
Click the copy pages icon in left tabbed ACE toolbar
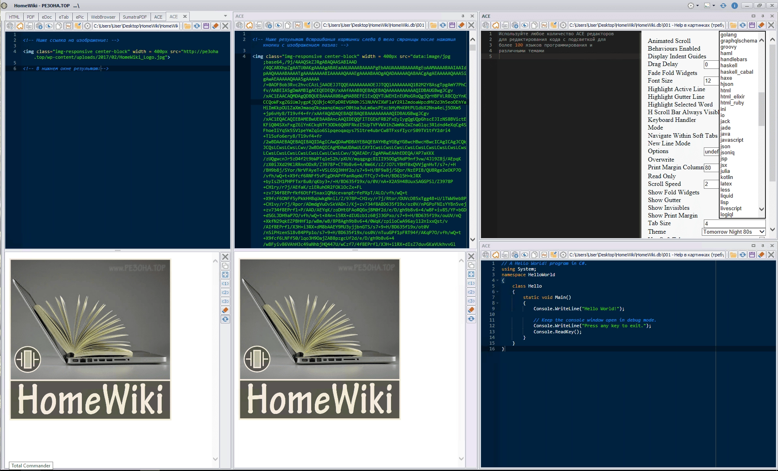tap(59, 26)
